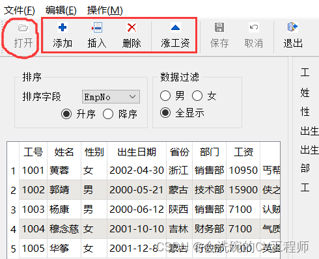
Task: Click the name cell 穆念慈
Action: (x=64, y=229)
